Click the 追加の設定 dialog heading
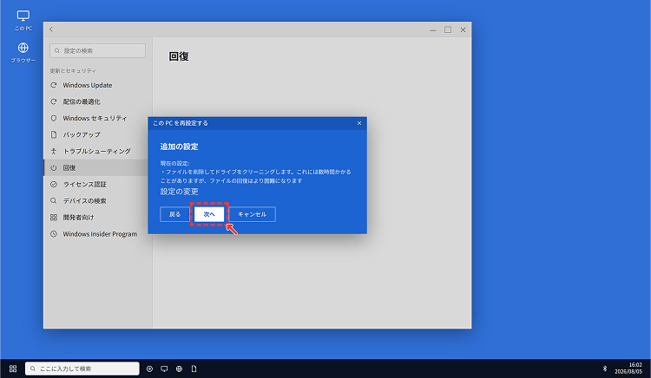 (x=180, y=147)
